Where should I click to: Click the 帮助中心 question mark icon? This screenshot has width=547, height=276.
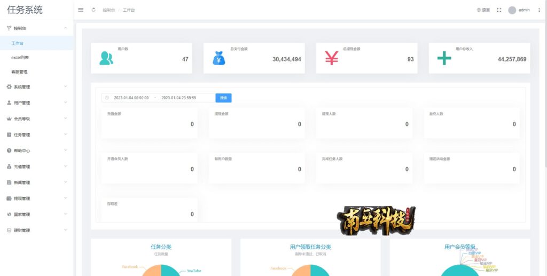9,151
